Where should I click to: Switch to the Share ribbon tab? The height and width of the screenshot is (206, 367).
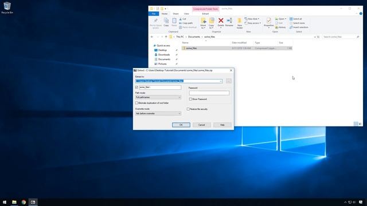pos(175,14)
